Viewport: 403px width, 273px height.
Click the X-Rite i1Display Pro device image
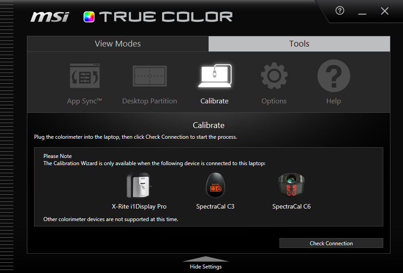point(139,185)
